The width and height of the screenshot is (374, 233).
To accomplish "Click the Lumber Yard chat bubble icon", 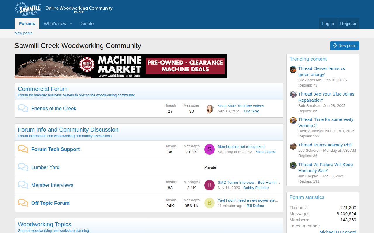I will [x=23, y=167].
